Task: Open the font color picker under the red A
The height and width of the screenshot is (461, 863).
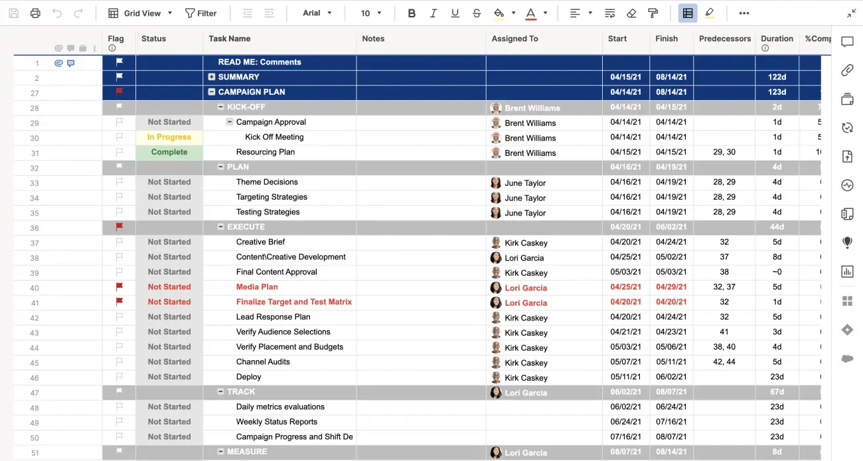Action: pos(531,13)
